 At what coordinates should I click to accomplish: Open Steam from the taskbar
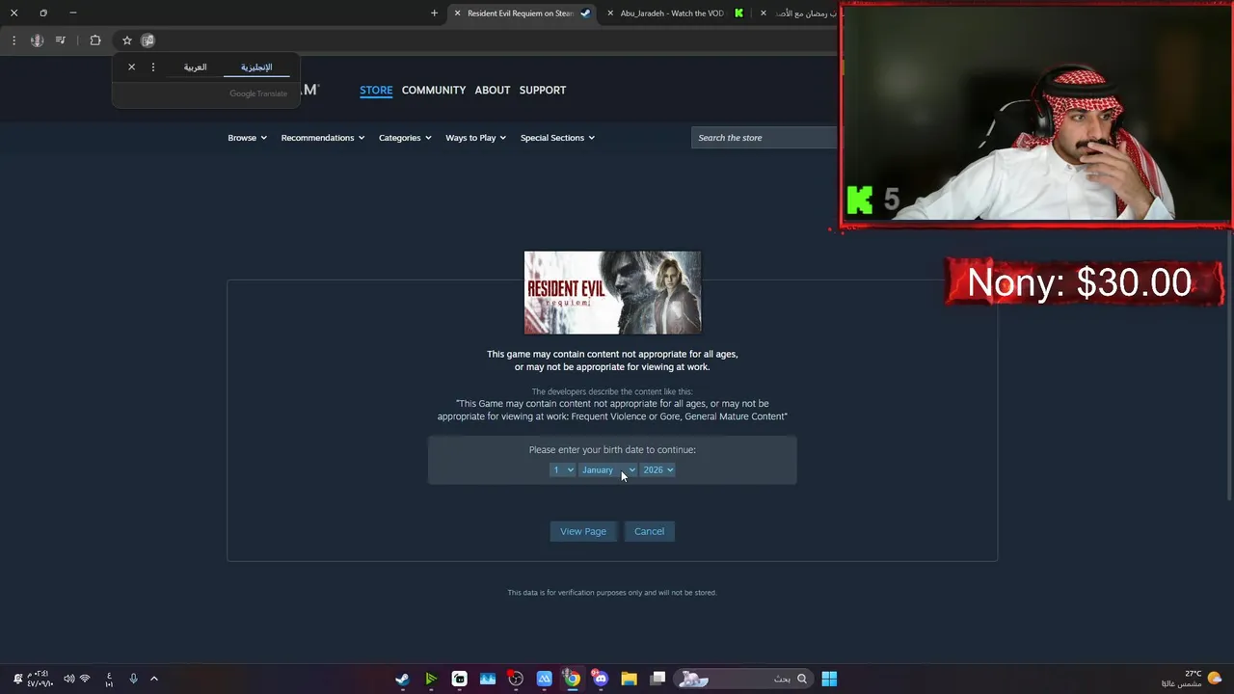click(x=402, y=679)
